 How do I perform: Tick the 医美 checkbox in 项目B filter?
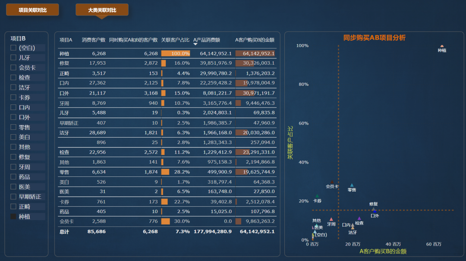13,187
